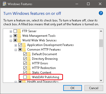
Task: Click the Cancel button
Action: pyautogui.click(x=94, y=88)
